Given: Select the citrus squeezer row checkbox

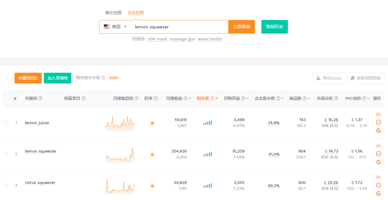Looking at the screenshot, I should (x=6, y=186).
